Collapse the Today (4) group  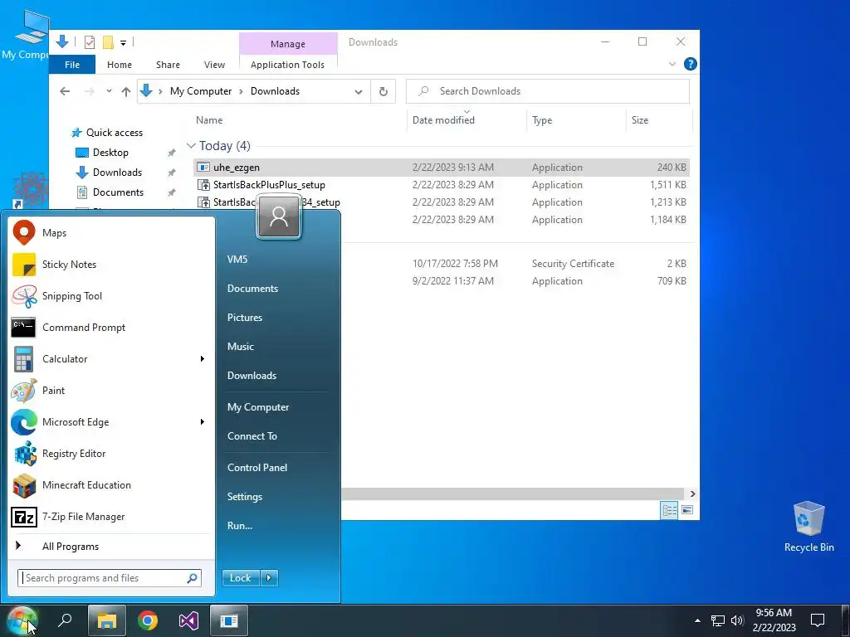coord(191,146)
